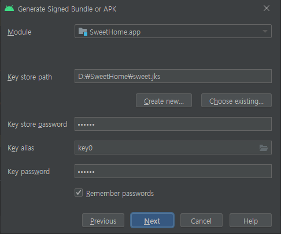Cancel the signing dialog
Viewport: 281px width, 234px height.
(x=201, y=220)
